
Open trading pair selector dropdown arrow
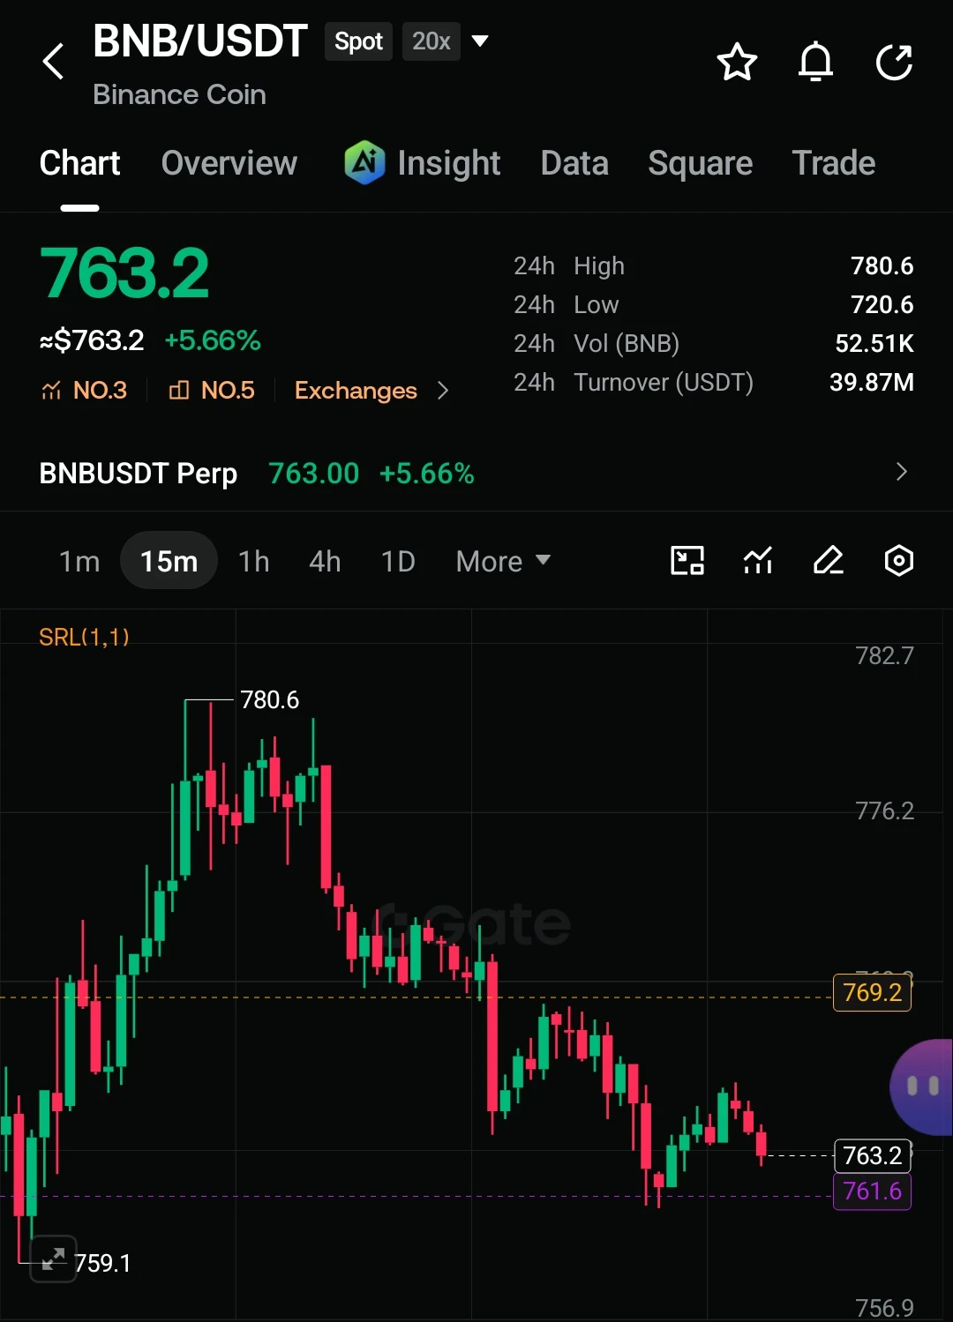click(480, 41)
